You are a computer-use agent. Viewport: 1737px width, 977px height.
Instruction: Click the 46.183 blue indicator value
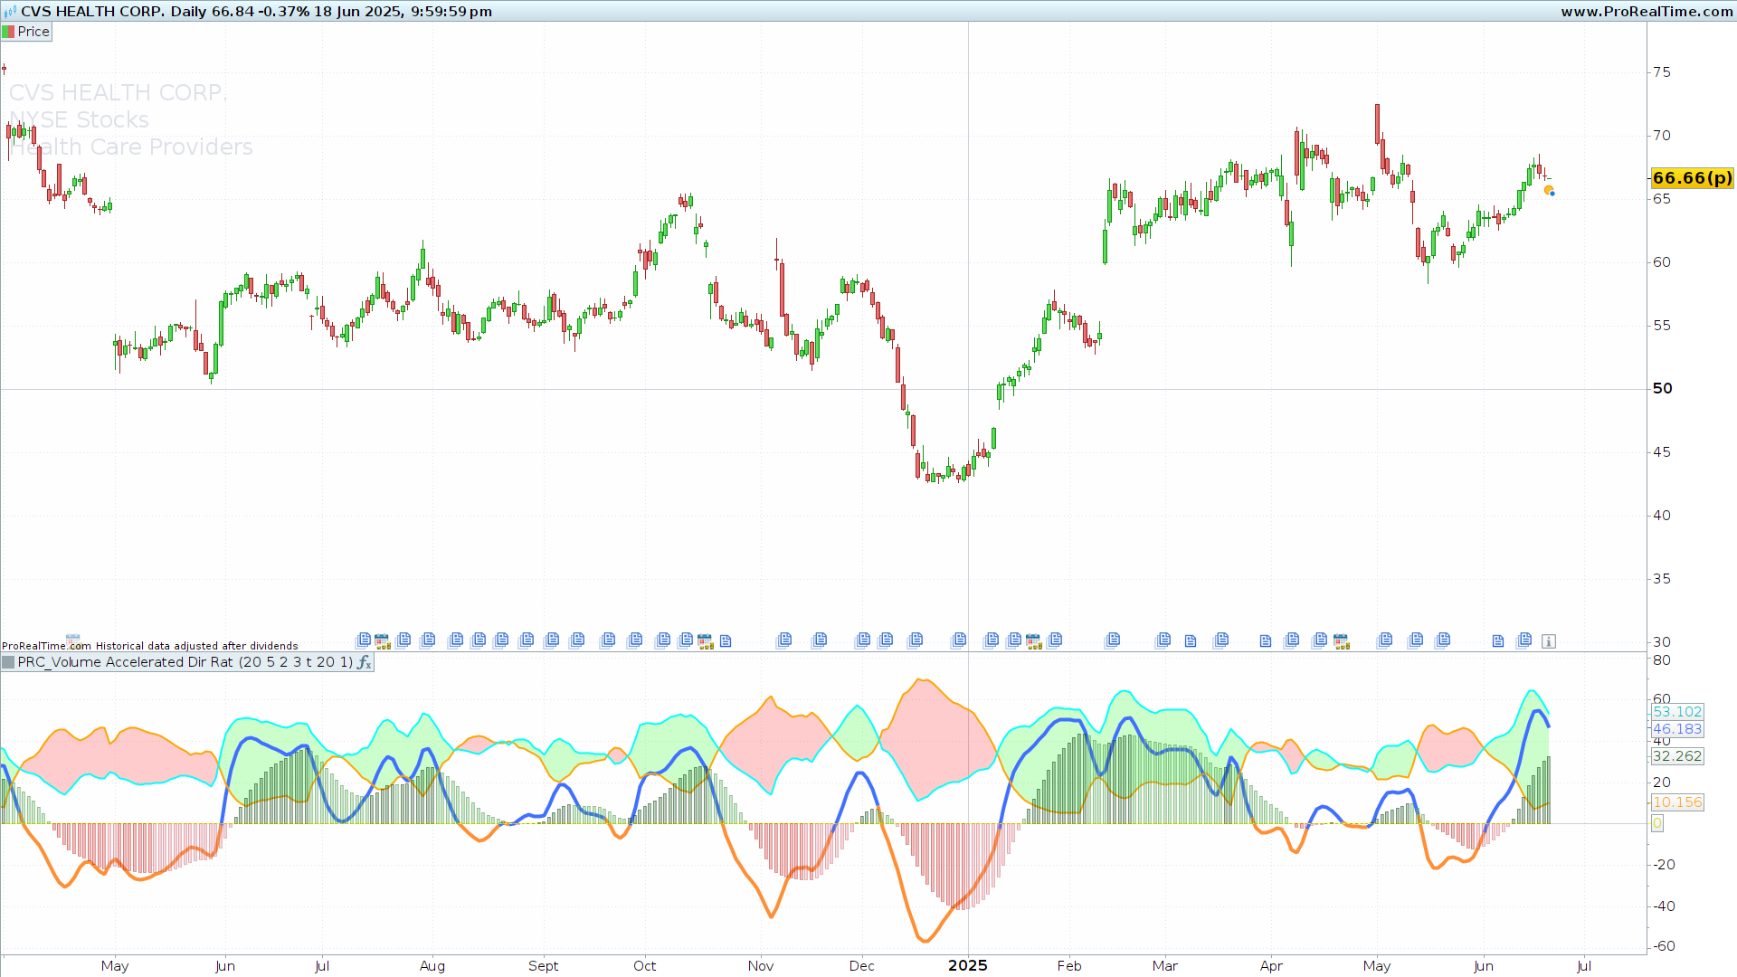point(1677,729)
